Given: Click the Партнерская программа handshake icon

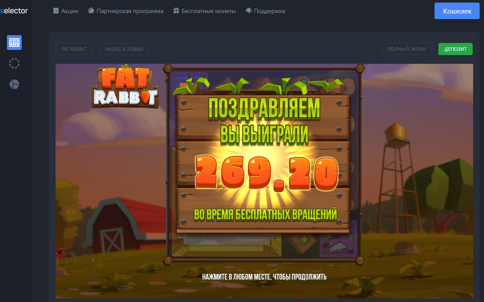Looking at the screenshot, I should (91, 11).
